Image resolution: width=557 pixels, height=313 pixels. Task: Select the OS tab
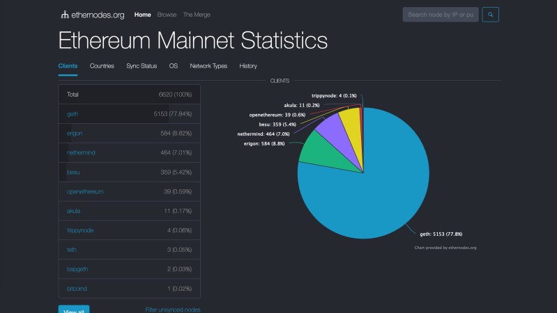pyautogui.click(x=173, y=66)
